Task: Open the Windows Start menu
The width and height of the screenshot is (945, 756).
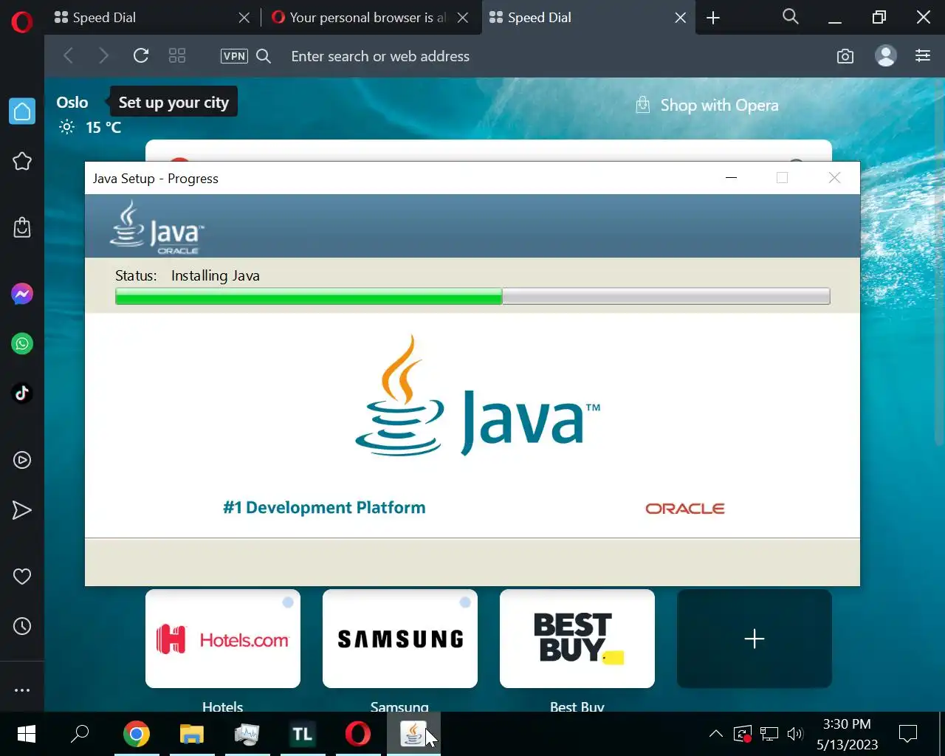Action: [27, 734]
